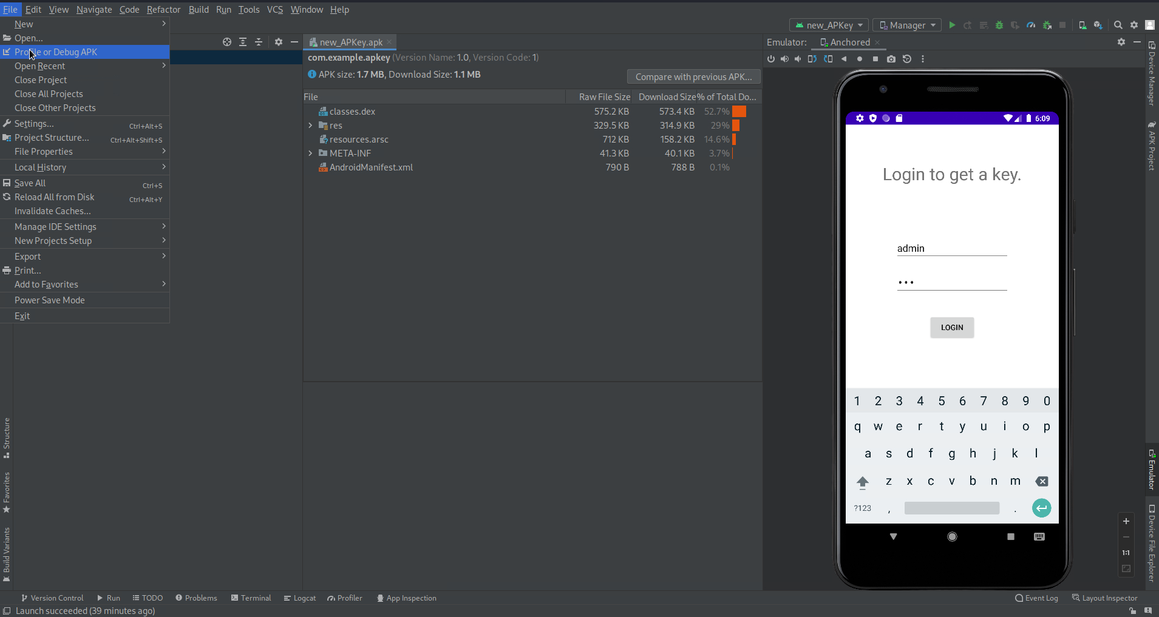
Task: Click emulator toolbar Back triangle icon
Action: (844, 59)
